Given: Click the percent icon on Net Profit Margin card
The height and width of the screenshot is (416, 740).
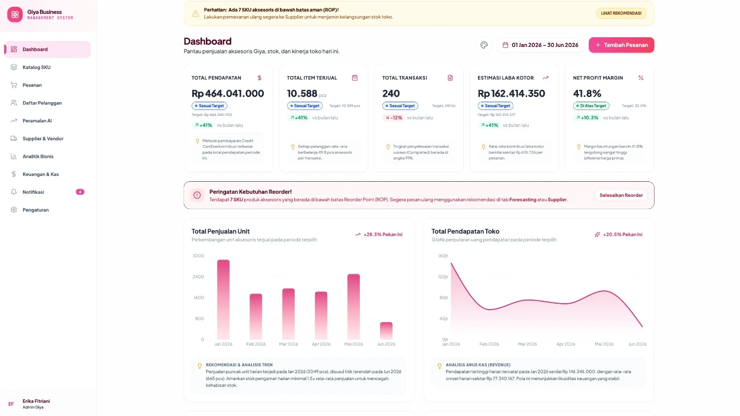Looking at the screenshot, I should [641, 78].
